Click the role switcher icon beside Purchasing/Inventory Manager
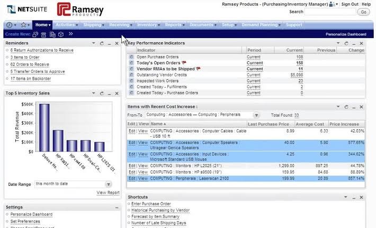 333,4
